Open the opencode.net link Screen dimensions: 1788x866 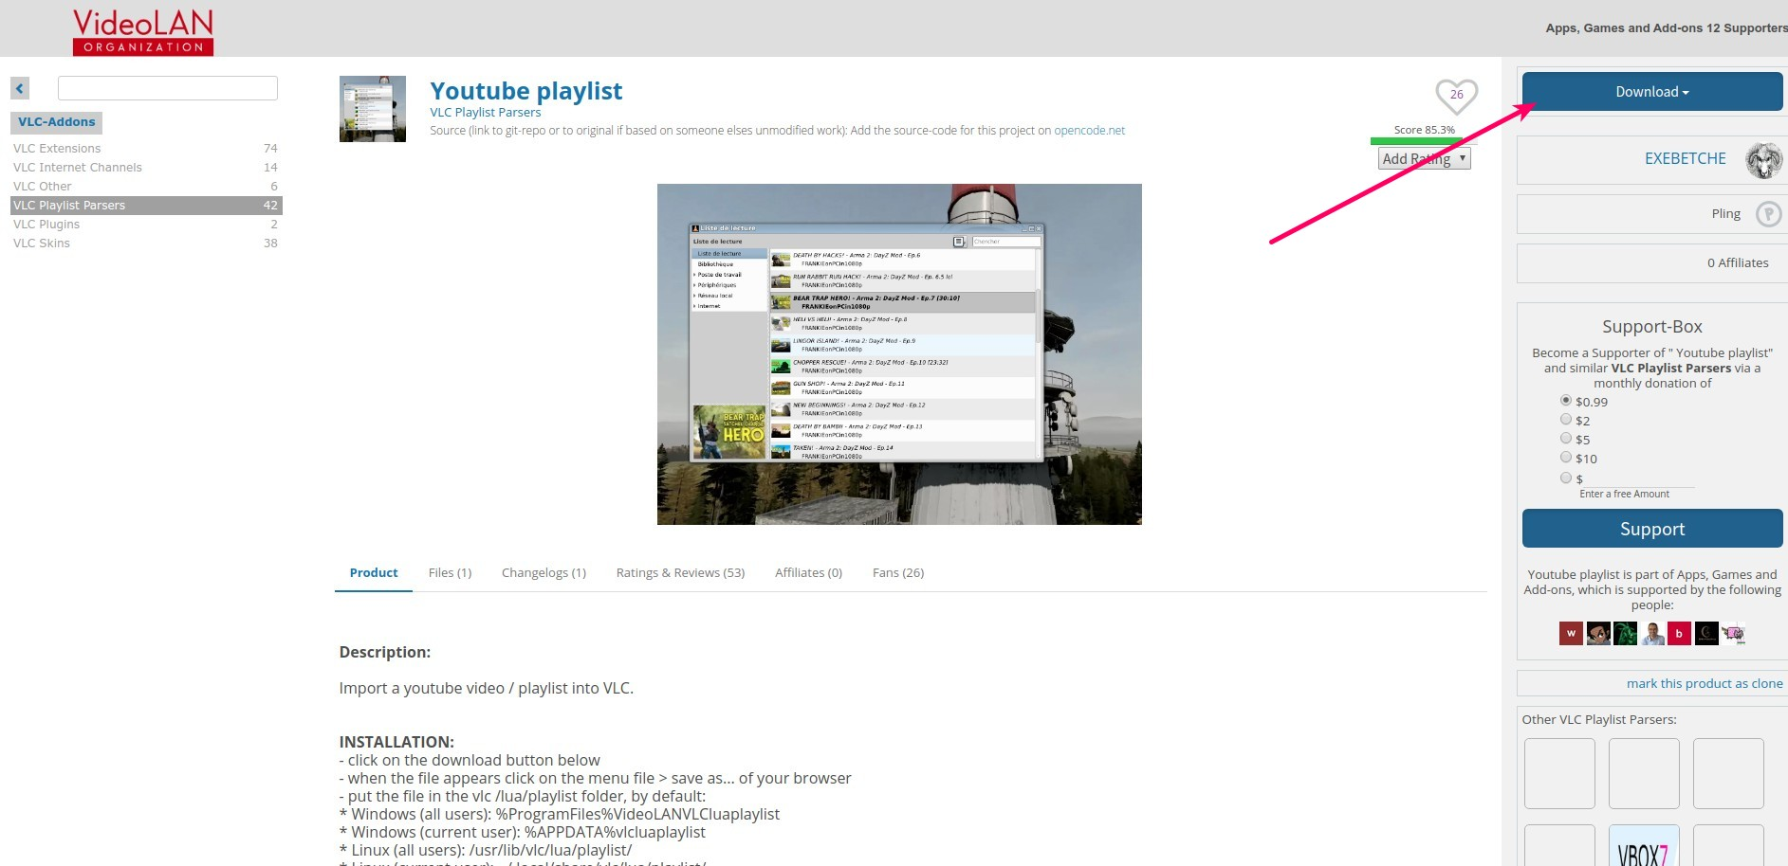[1089, 131]
